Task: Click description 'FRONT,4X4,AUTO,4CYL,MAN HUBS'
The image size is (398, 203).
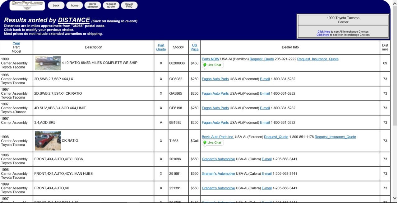Action: pos(63,174)
